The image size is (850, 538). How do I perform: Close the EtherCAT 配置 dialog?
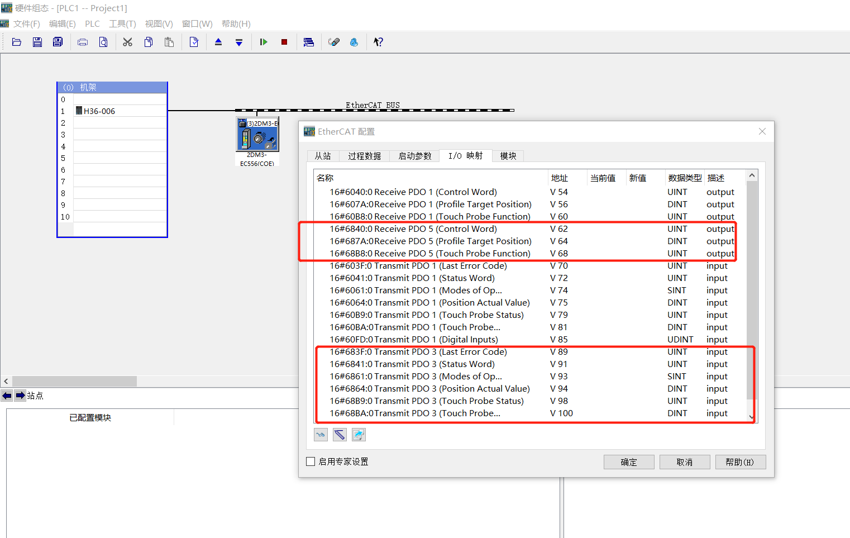tap(762, 131)
